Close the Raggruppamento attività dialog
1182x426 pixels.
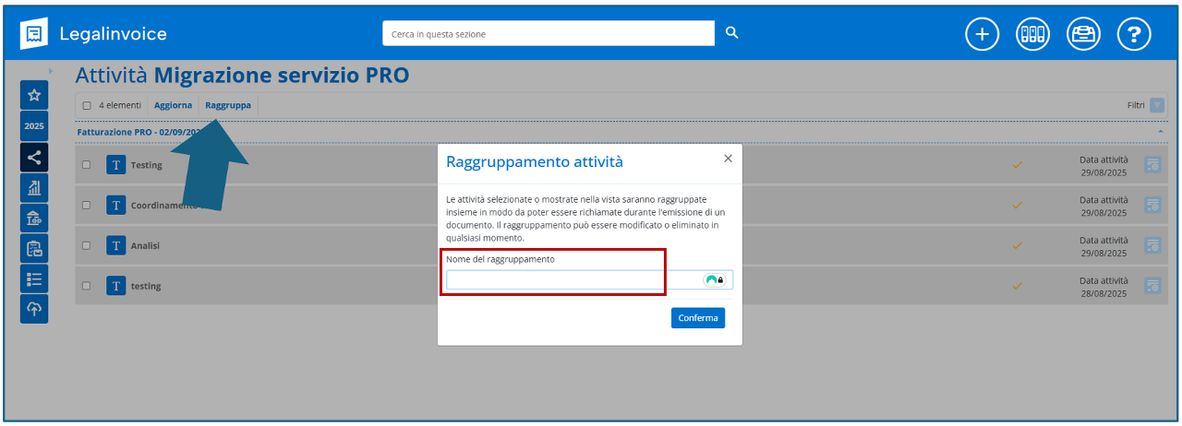[728, 159]
